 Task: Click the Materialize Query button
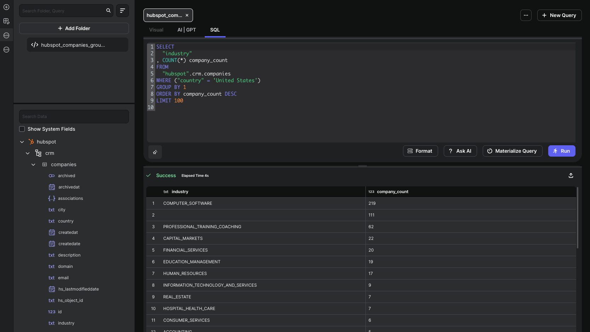tap(512, 151)
